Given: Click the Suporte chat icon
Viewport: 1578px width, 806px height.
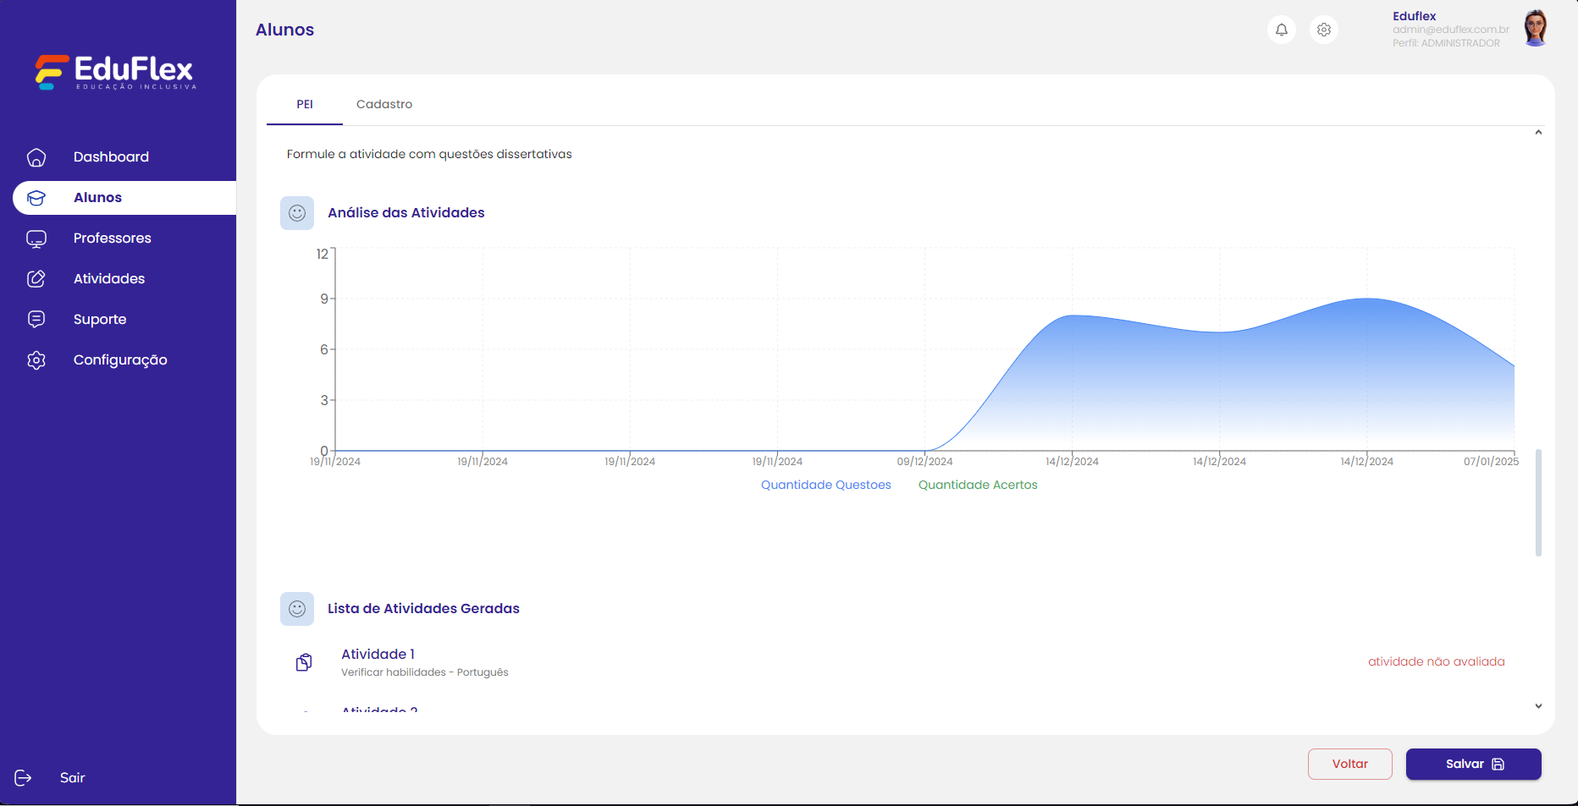Looking at the screenshot, I should coord(36,320).
